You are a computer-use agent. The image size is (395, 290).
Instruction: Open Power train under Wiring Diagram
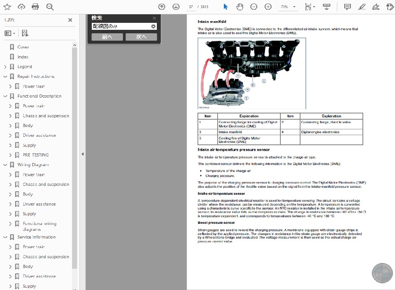point(34,175)
